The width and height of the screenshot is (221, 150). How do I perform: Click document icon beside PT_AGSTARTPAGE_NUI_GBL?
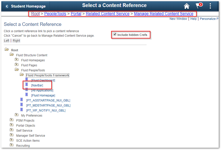tap(22, 100)
